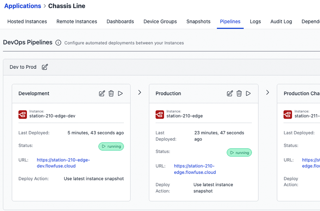The height and width of the screenshot is (211, 320).
Task: Open the station-210-edge-dev.flowfuse.cloud URL
Action: 63,163
